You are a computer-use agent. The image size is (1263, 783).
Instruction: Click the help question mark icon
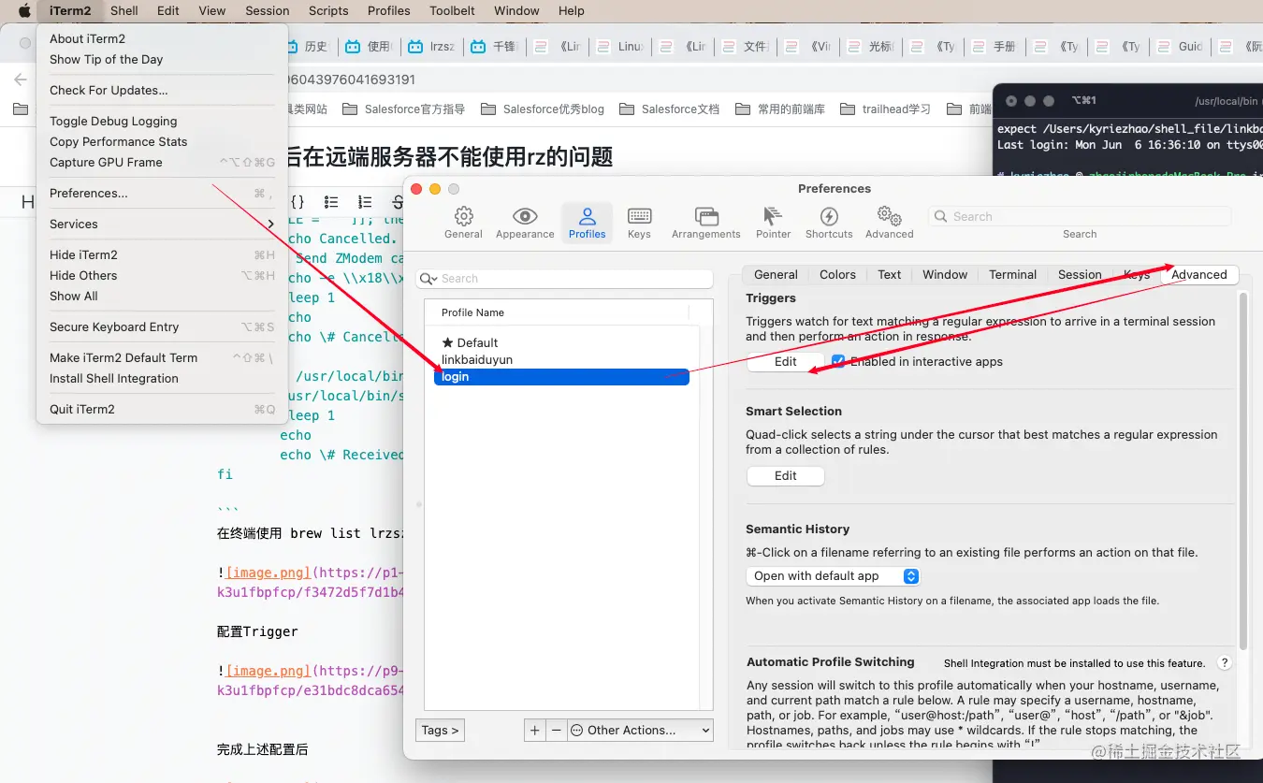pos(1225,662)
